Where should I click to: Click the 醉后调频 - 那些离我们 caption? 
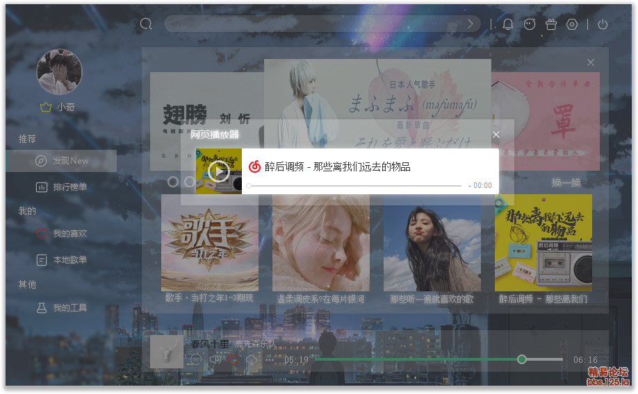click(x=543, y=300)
